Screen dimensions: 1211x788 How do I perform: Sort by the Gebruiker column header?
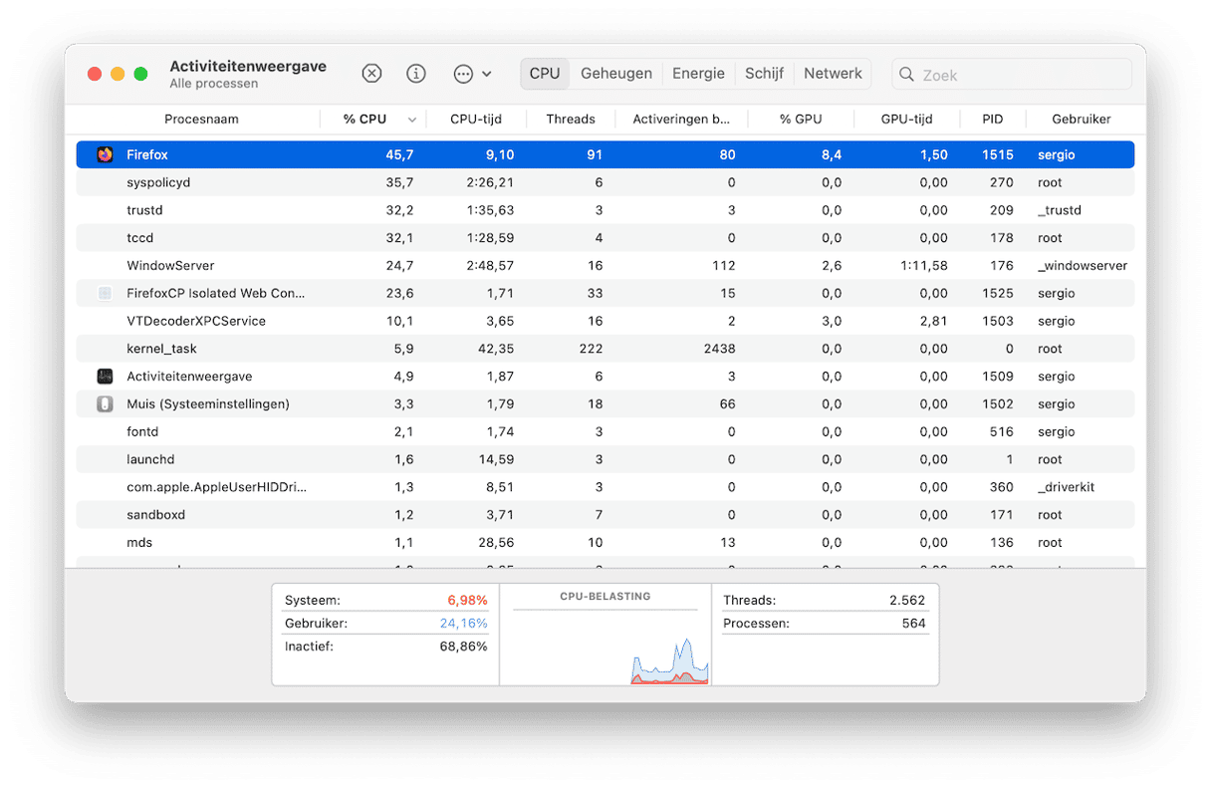1081,120
